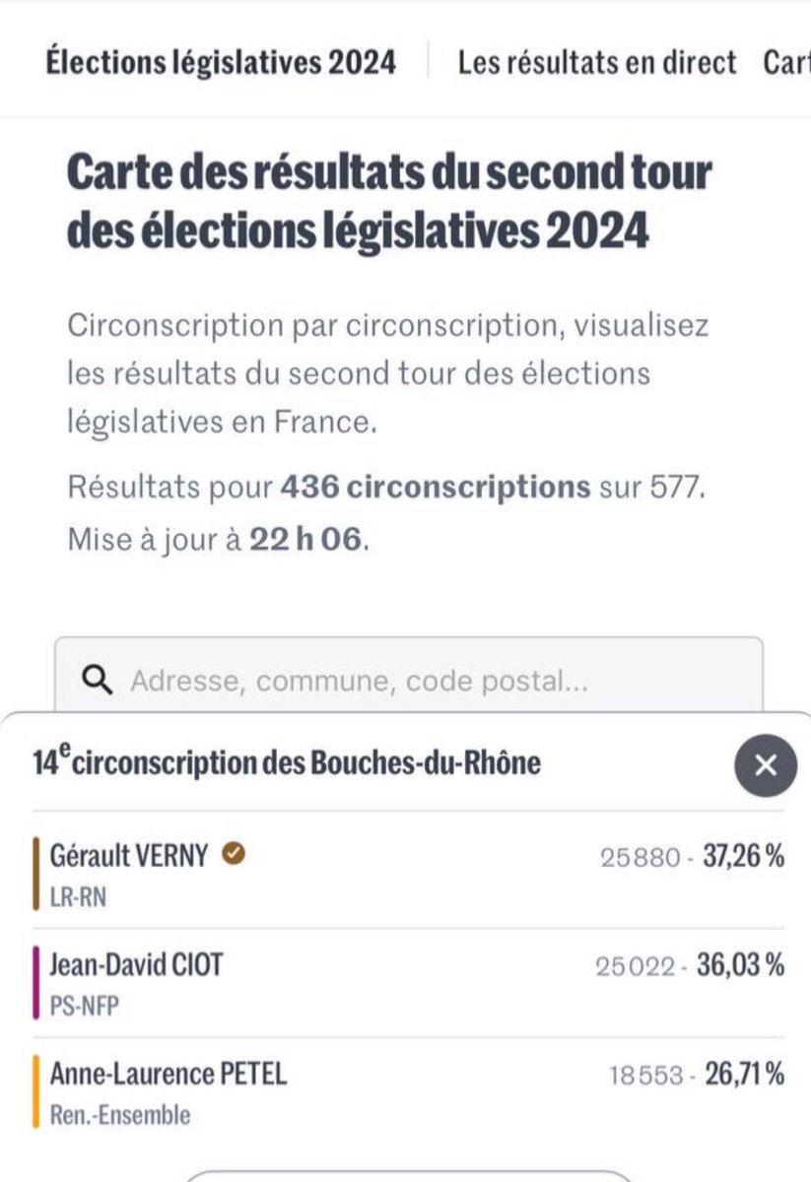Select the Gérault VERNY candidate name
The width and height of the screenshot is (811, 1182).
[x=129, y=855]
